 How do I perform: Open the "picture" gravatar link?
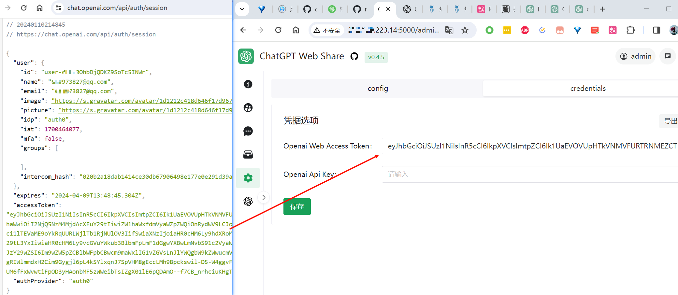tap(145, 110)
